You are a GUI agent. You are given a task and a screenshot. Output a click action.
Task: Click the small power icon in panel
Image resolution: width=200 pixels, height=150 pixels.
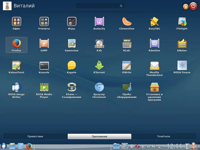coord(193,148)
